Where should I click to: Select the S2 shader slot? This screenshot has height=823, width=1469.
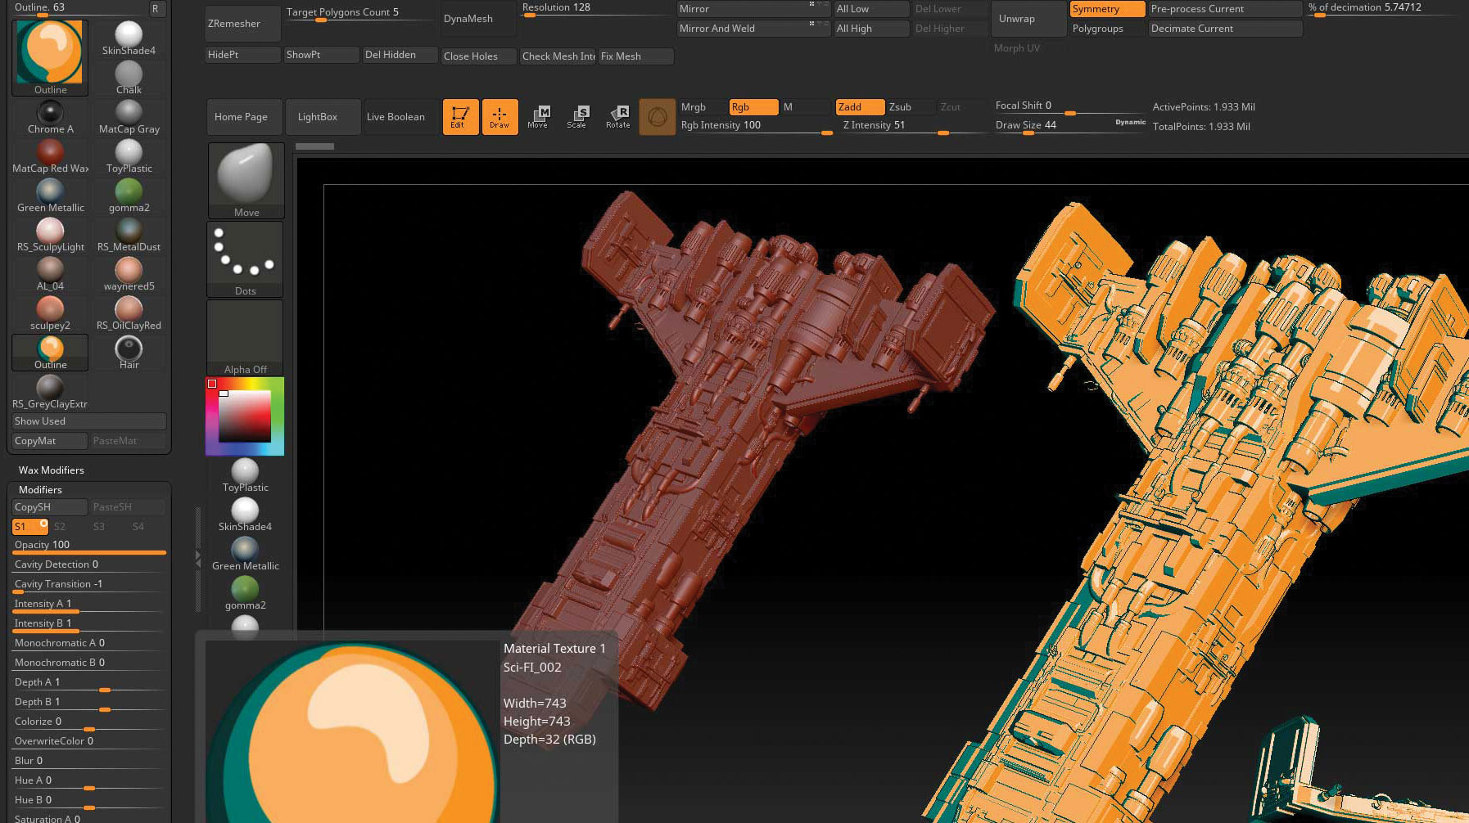pos(69,526)
